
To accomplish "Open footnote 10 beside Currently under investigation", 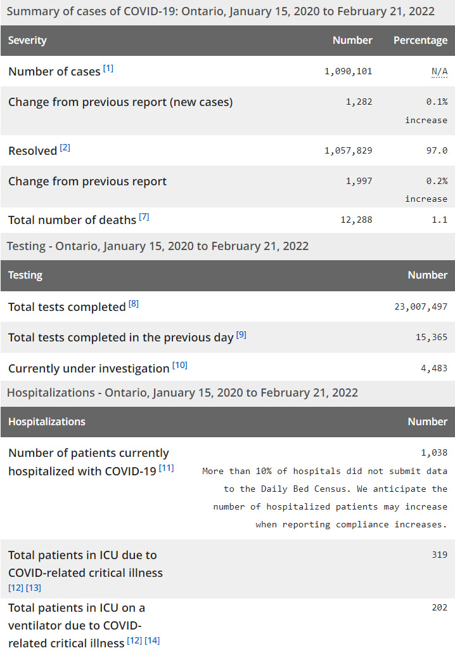I will (x=180, y=366).
